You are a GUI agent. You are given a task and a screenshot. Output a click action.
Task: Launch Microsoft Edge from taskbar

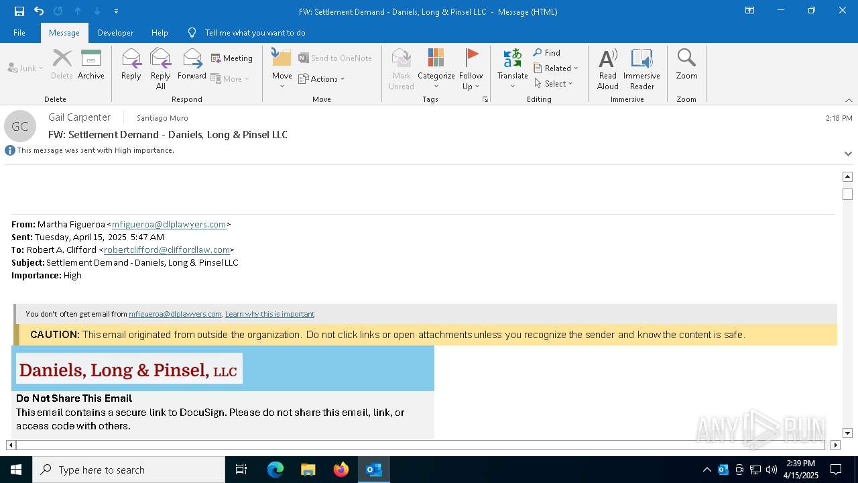coord(275,470)
